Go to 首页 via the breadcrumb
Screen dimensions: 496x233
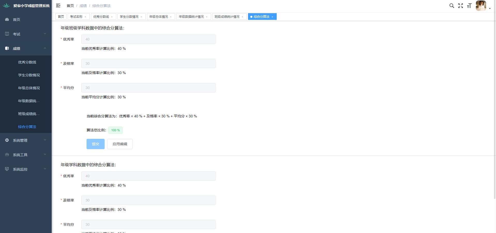tap(70, 6)
